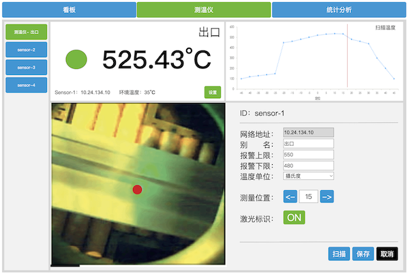Increase measurement position with right arrow
Viewport: 409px width, 274px height.
327,197
